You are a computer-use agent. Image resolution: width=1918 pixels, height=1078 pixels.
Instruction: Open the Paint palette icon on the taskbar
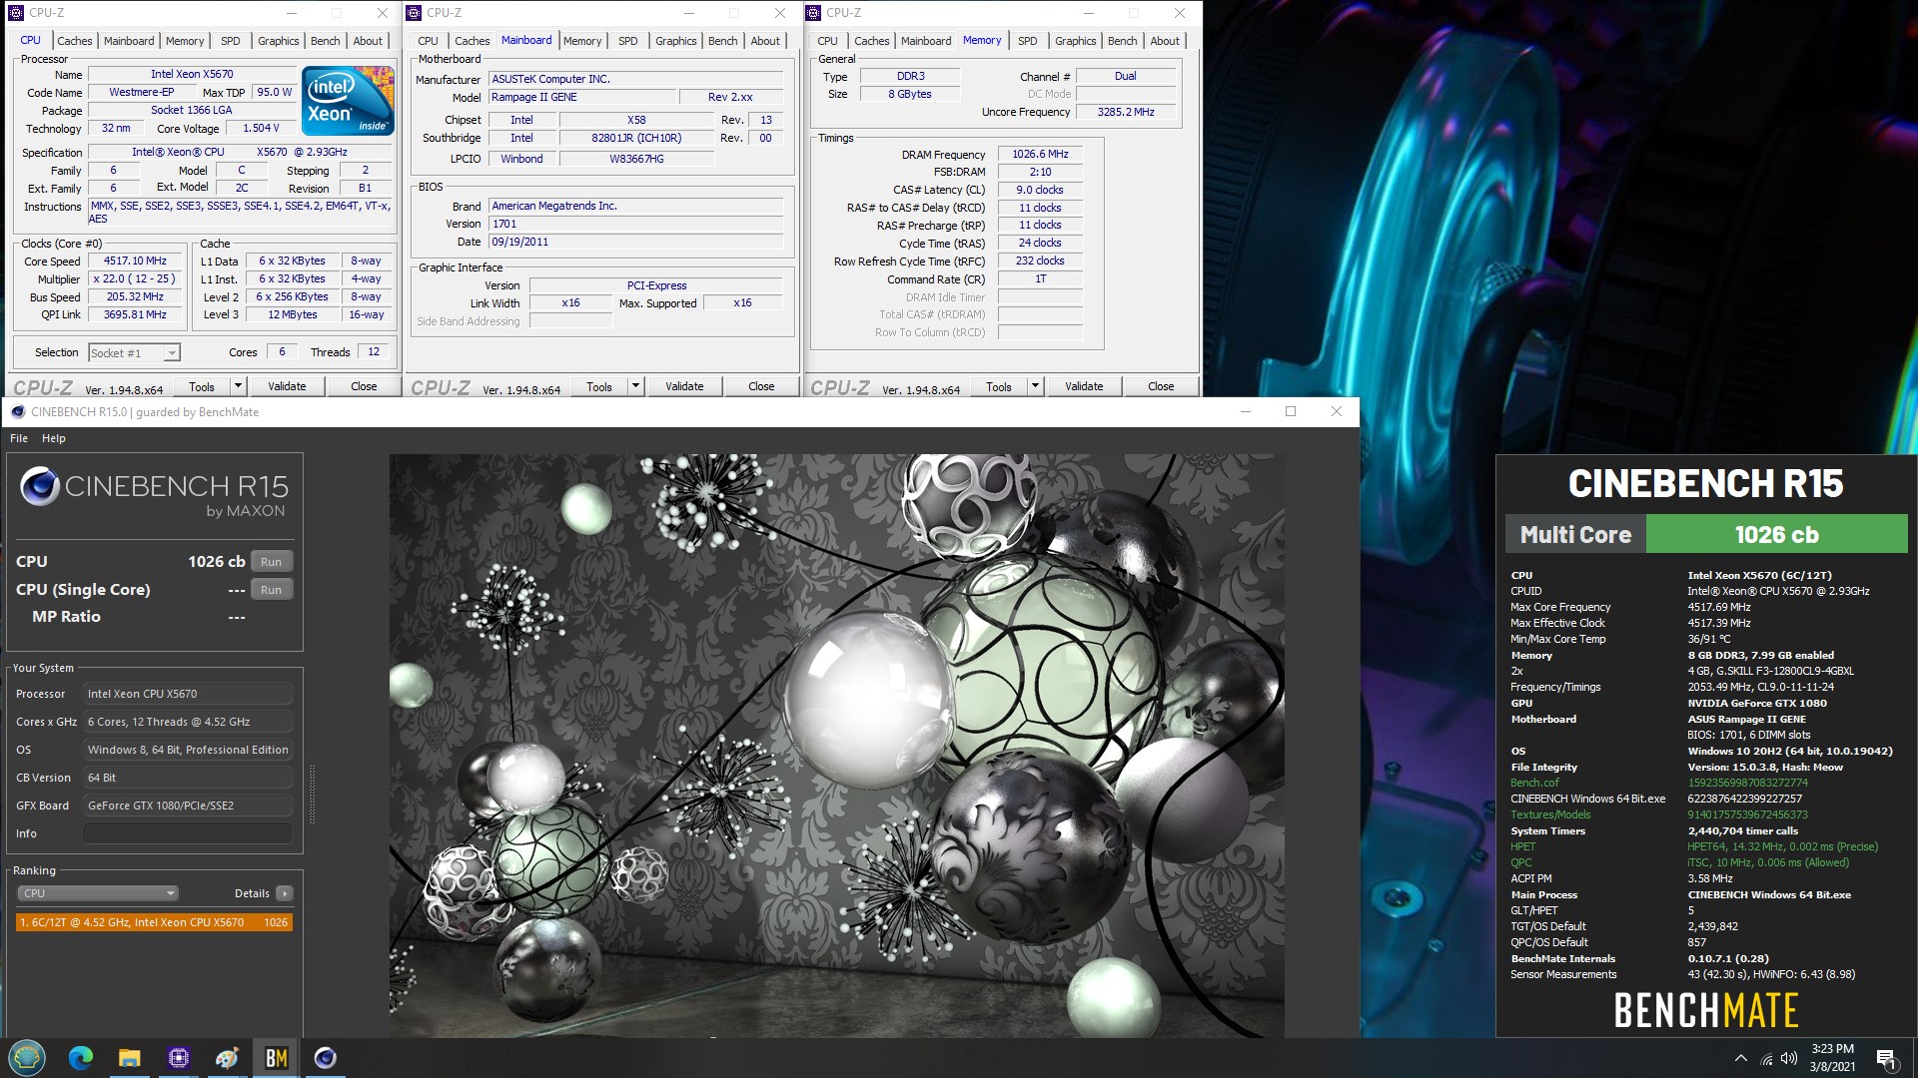(228, 1058)
